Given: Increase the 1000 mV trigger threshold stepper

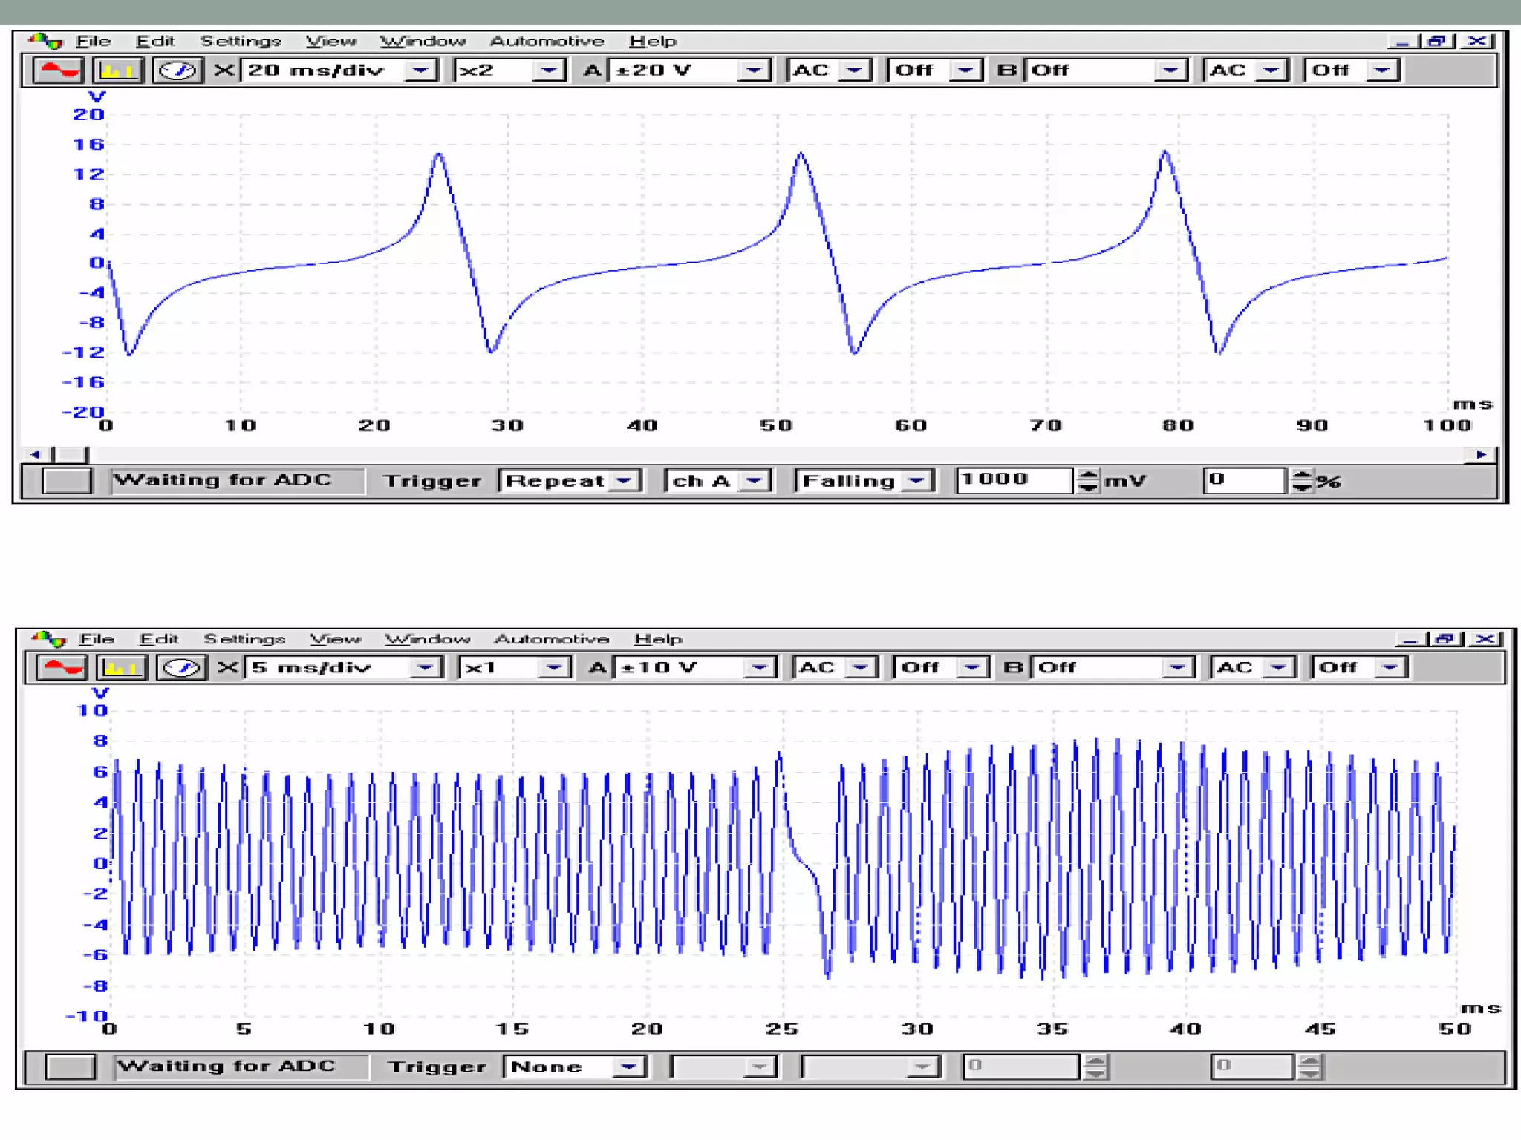Looking at the screenshot, I should [1088, 475].
